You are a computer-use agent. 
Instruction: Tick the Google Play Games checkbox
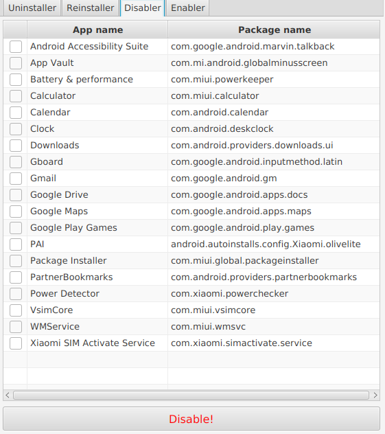coord(16,228)
